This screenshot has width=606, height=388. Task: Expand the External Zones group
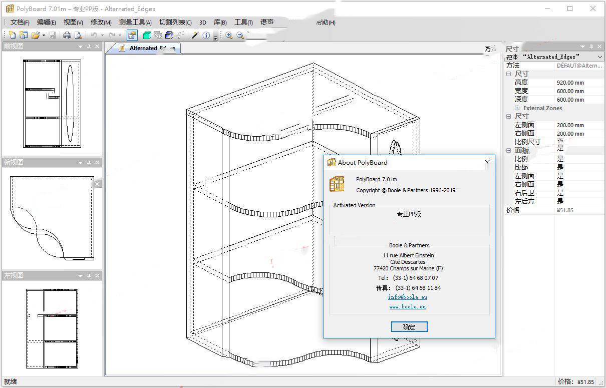click(517, 108)
